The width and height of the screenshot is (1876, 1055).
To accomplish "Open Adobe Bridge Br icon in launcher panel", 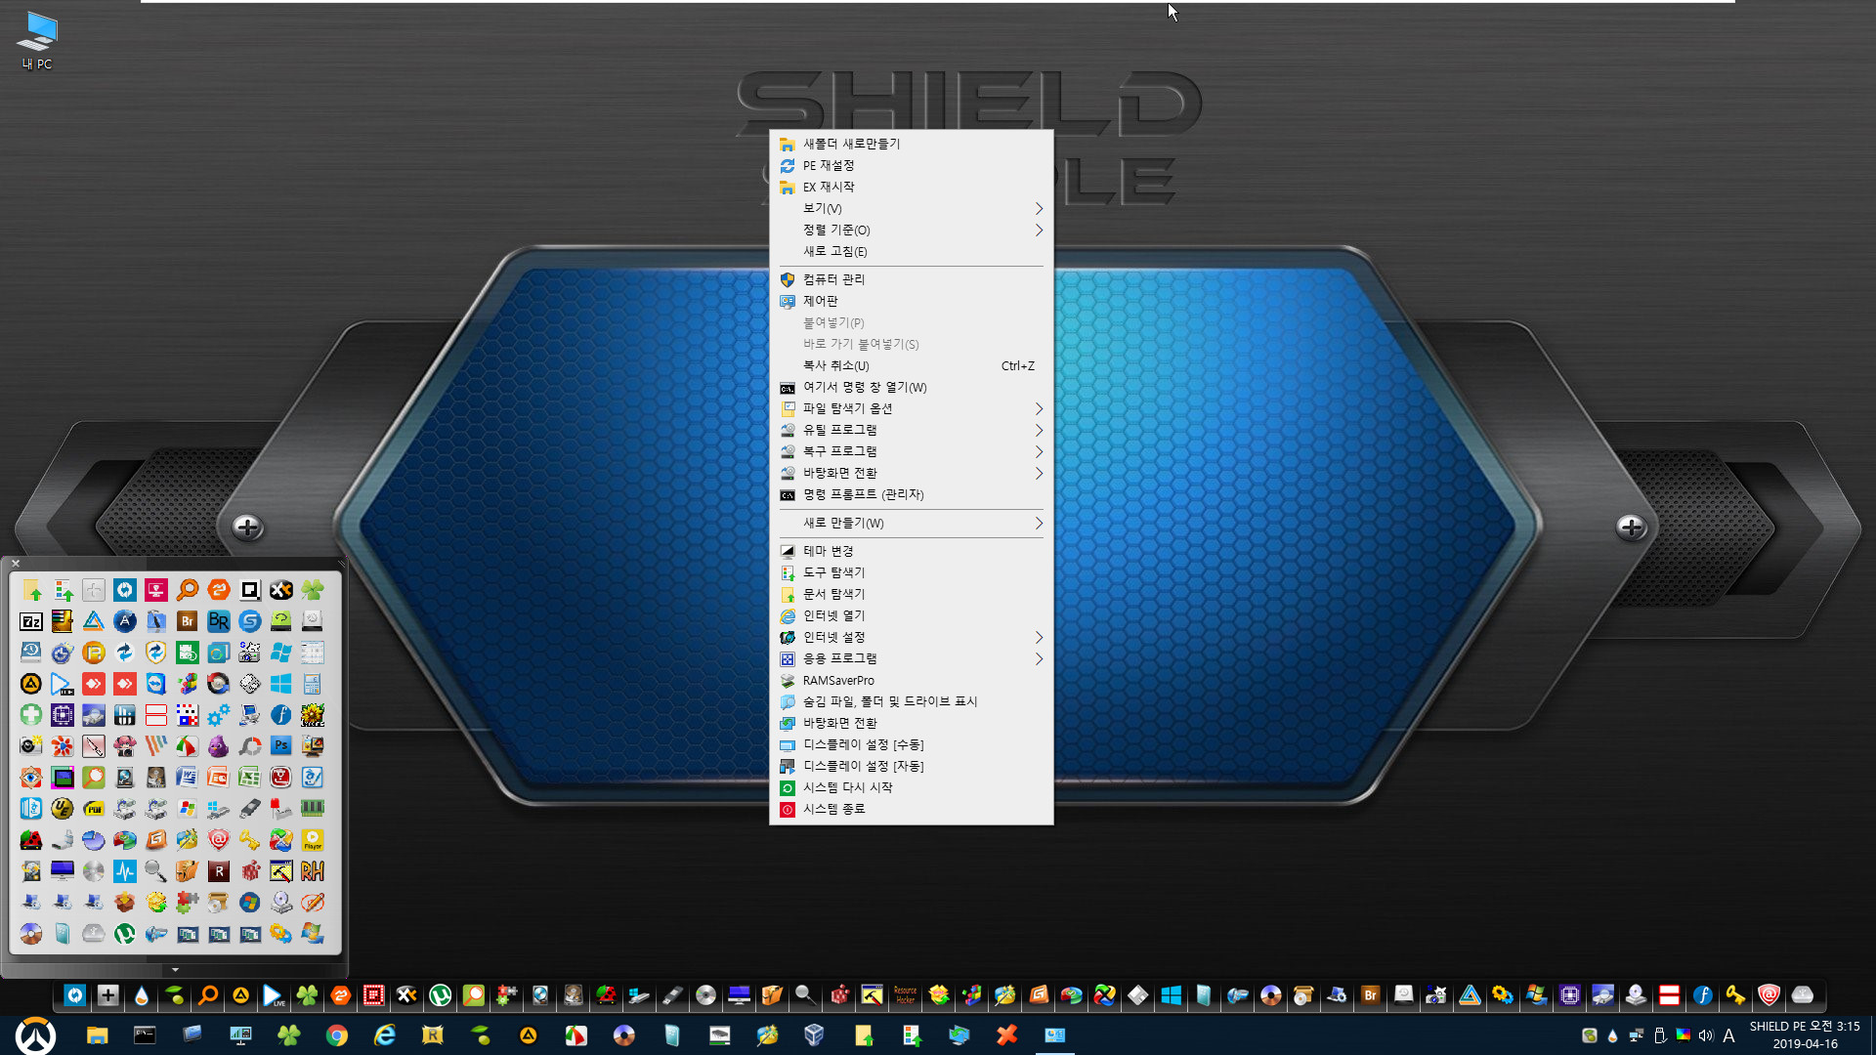I will tap(188, 621).
